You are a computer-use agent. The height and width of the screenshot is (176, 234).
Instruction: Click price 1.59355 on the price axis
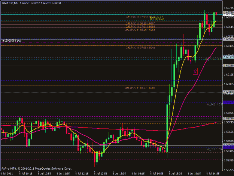229,161
